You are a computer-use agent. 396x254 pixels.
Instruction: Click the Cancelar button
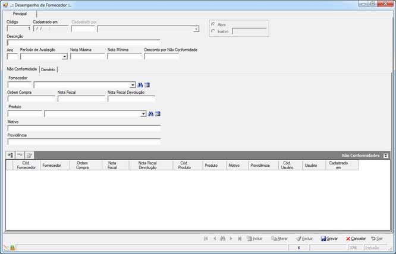pyautogui.click(x=356, y=239)
